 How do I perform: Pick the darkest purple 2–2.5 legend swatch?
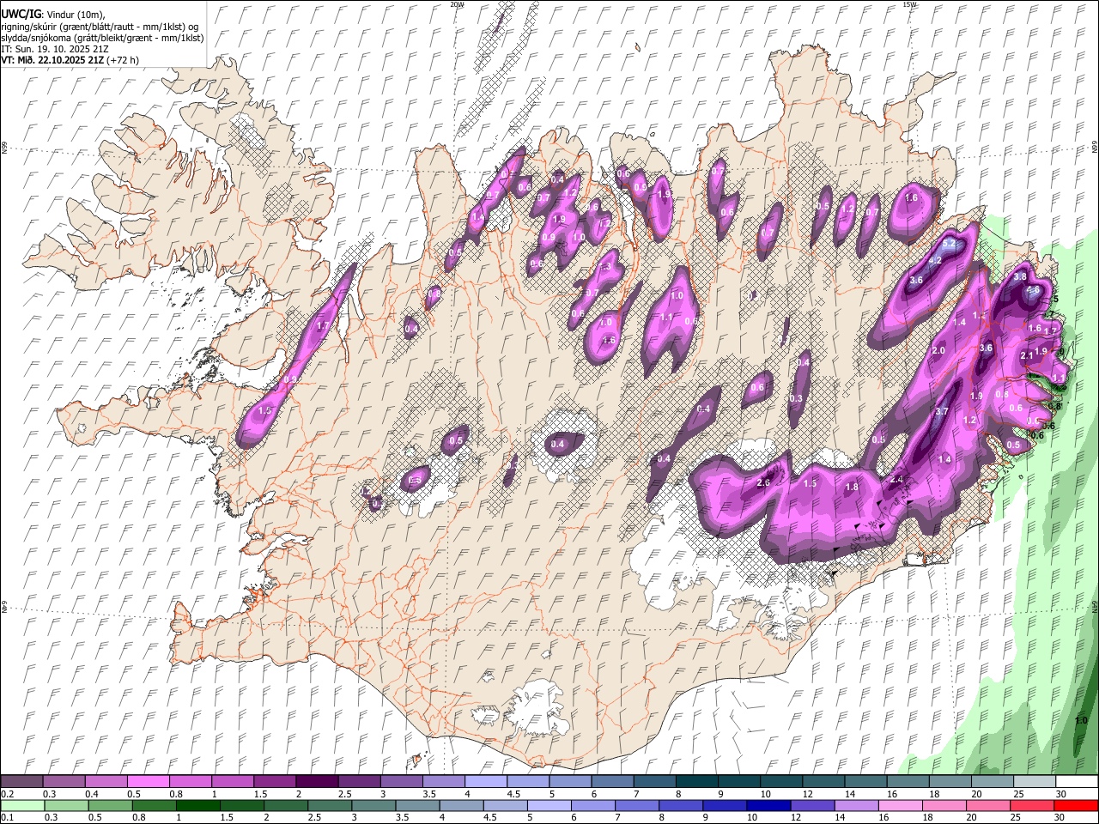pos(316,782)
